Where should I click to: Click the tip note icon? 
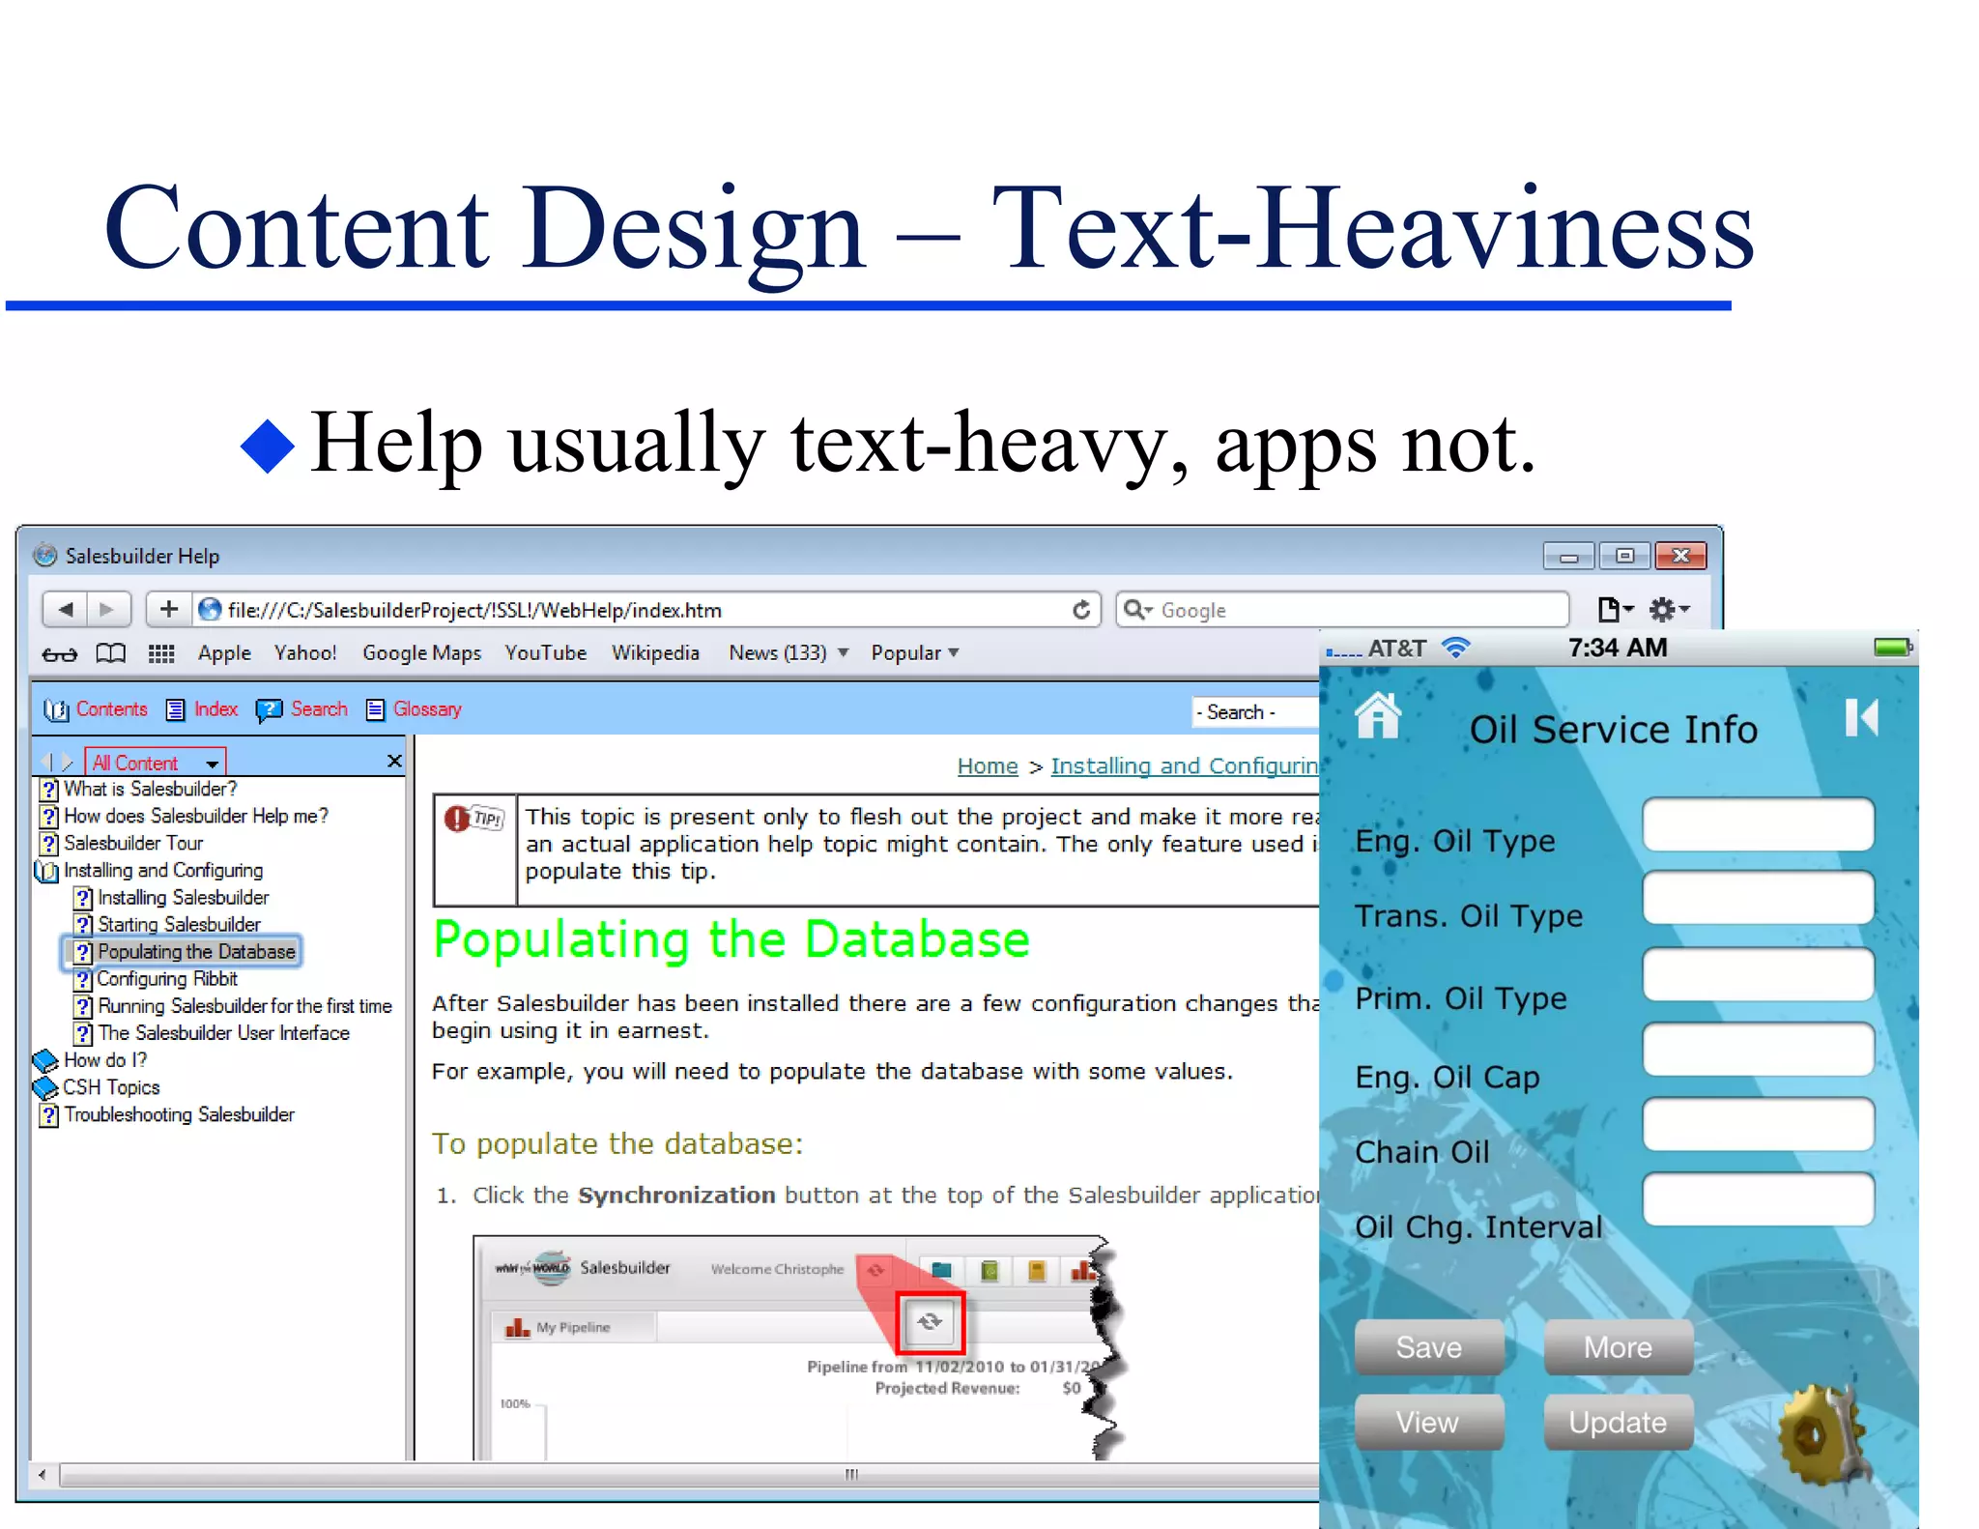tap(474, 819)
